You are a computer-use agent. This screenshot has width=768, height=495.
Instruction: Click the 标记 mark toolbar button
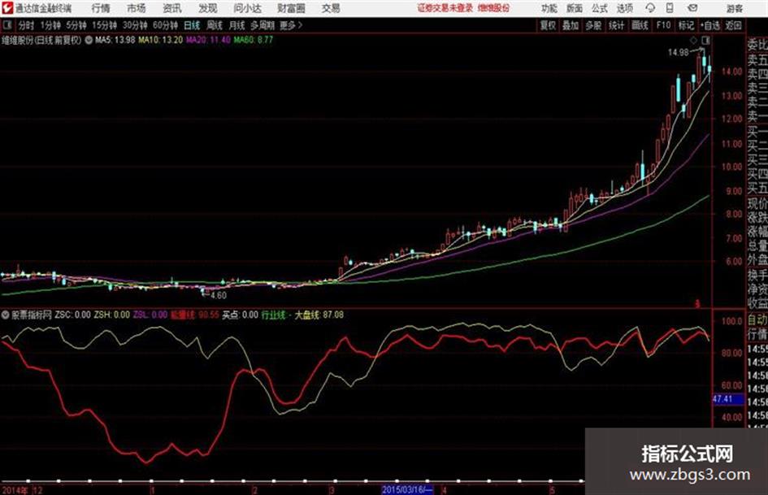click(686, 25)
